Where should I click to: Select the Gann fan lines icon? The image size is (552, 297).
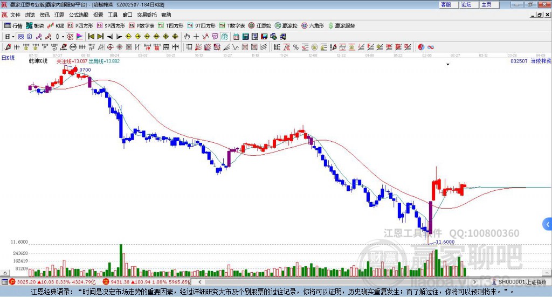[198, 47]
